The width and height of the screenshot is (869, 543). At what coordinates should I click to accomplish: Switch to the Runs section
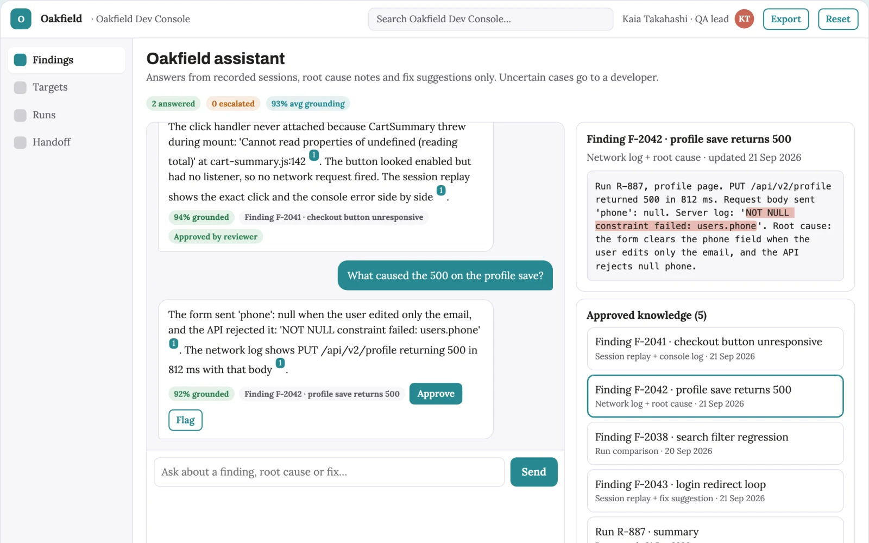click(x=66, y=115)
